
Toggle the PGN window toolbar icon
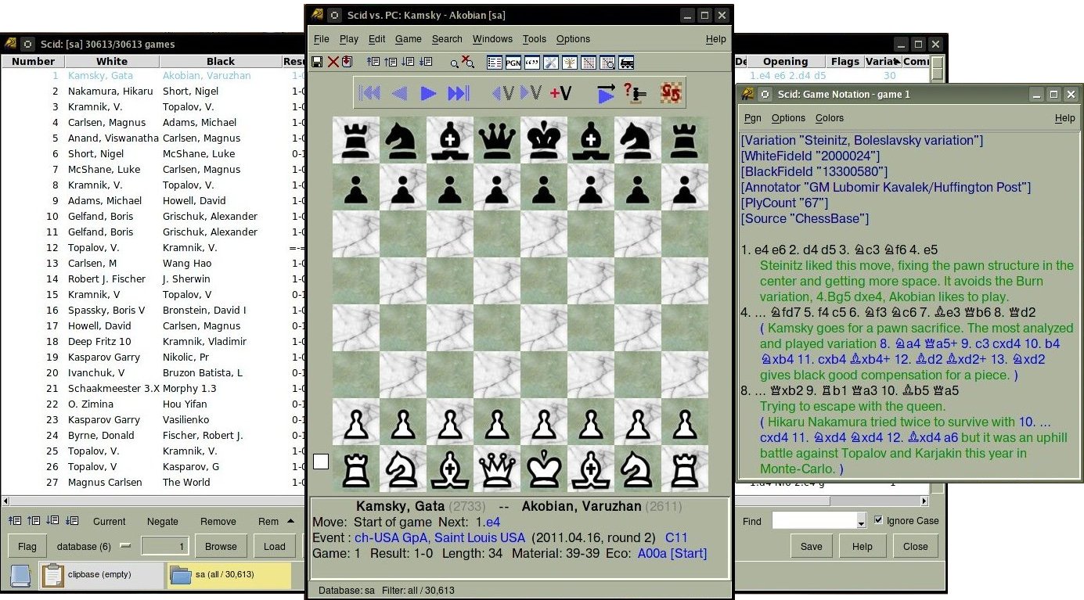click(513, 63)
